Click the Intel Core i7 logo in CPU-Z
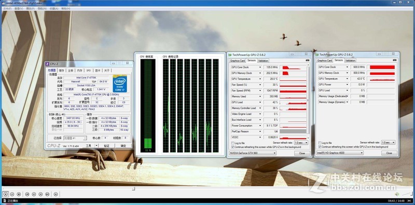The width and height of the screenshot is (415, 205). pos(120,84)
